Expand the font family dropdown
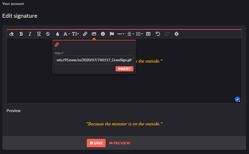 point(67,34)
